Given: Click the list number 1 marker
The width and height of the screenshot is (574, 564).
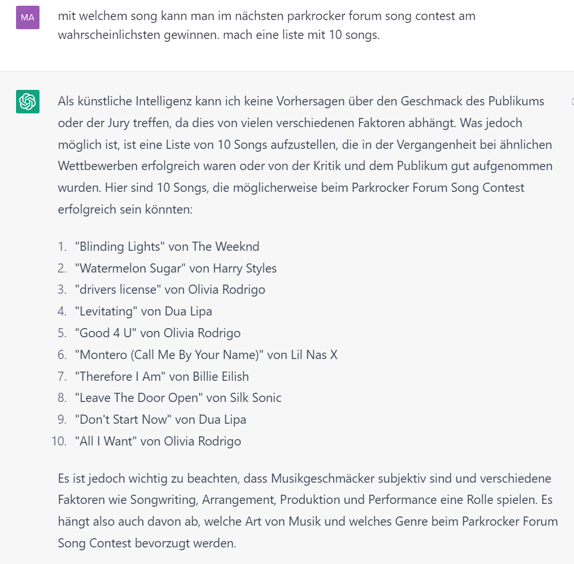Looking at the screenshot, I should (62, 247).
